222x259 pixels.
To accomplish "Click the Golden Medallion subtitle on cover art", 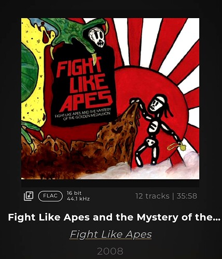I will point(82,114).
